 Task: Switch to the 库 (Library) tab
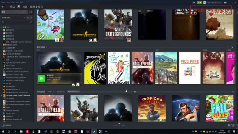(x=19, y=7)
